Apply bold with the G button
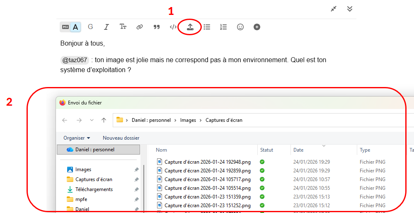Screen dimensions: 414x213 tap(90, 27)
